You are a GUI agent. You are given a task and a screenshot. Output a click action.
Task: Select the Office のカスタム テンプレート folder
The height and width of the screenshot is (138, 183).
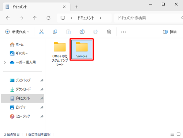(60, 54)
